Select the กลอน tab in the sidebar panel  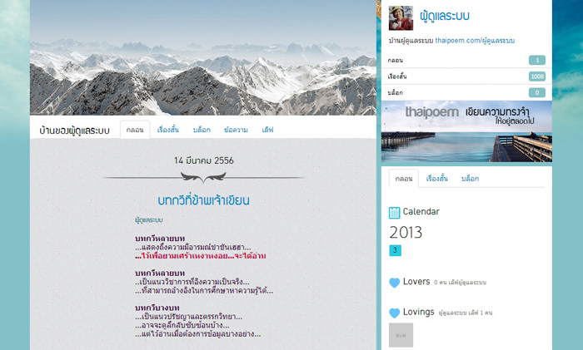pyautogui.click(x=404, y=179)
